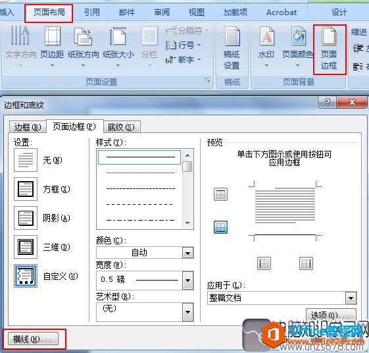This screenshot has height=353, width=369.
Task: Switch to the 设计 ribbon tab
Action: 339,13
